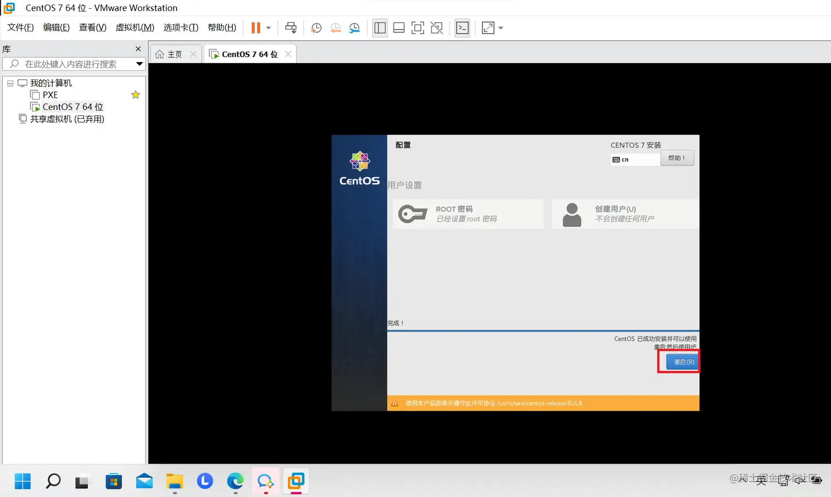Click the VMware Workstation taskbar icon

tap(296, 482)
